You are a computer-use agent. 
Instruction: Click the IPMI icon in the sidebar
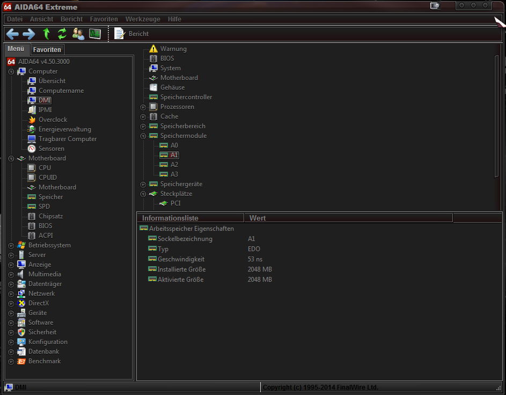(x=32, y=110)
